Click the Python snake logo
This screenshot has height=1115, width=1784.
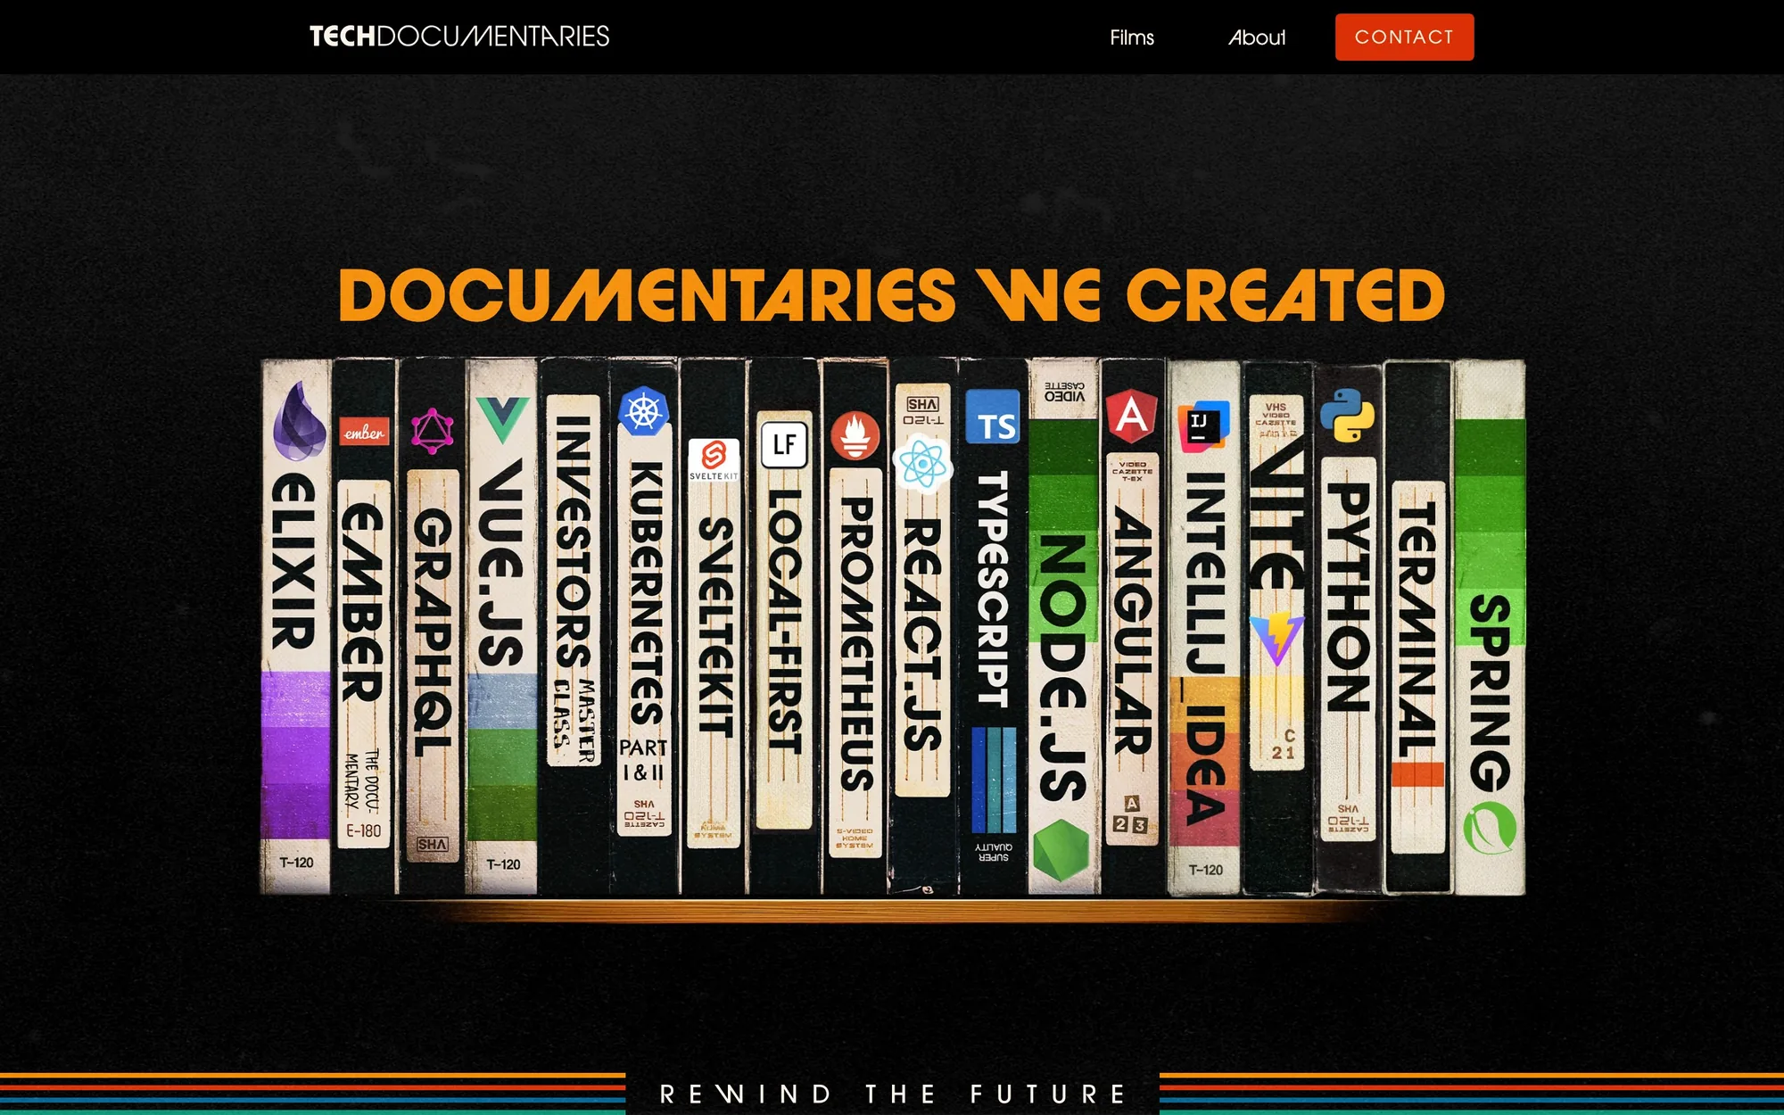coord(1347,416)
